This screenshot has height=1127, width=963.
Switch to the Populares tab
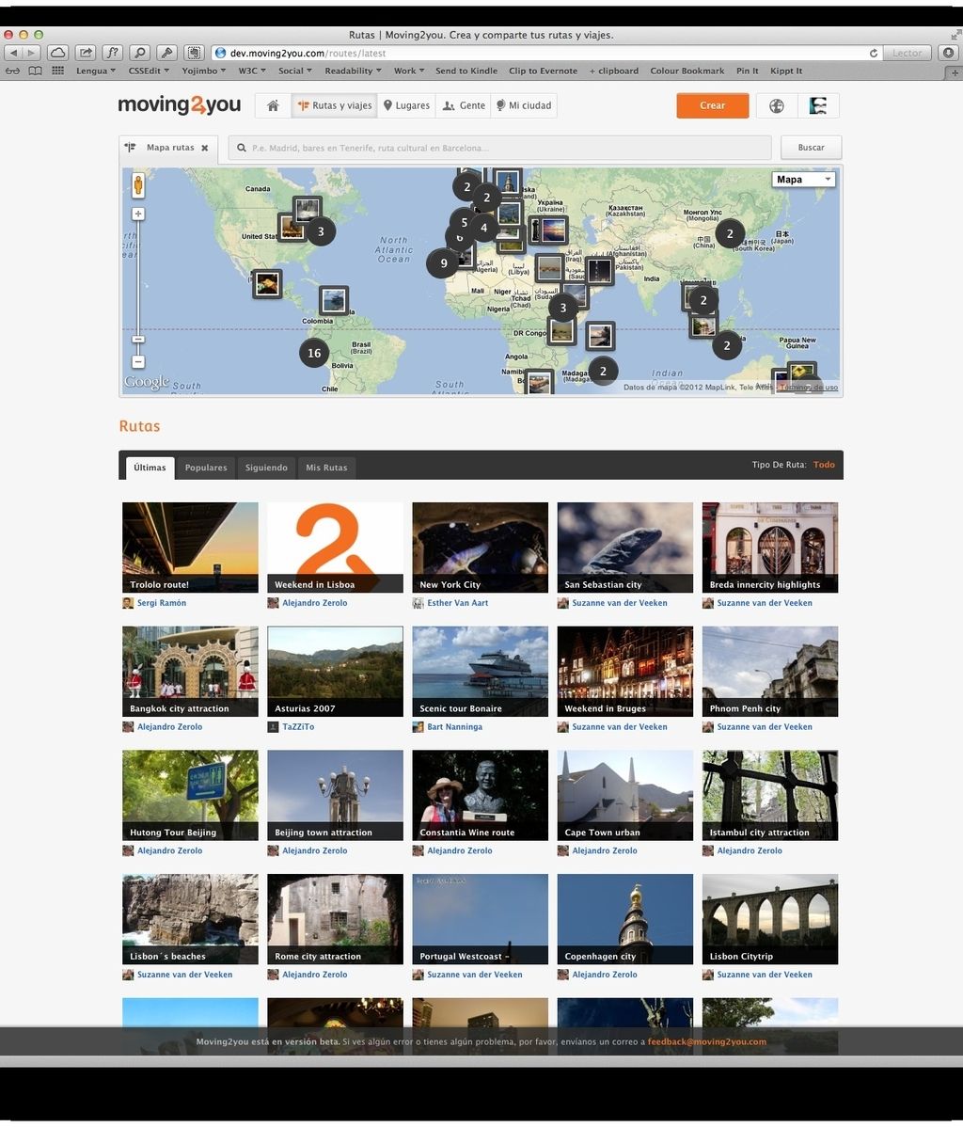(206, 468)
